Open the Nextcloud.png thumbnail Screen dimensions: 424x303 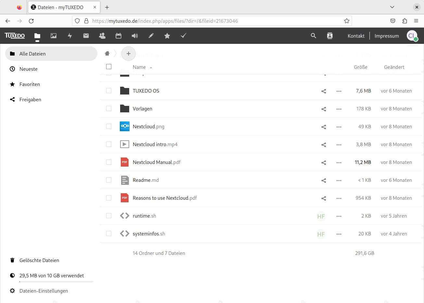point(125,126)
